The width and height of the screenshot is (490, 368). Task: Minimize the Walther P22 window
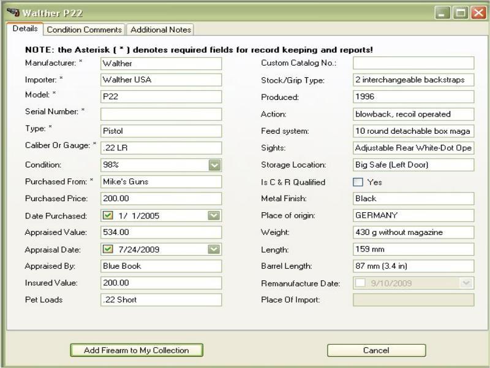[442, 13]
